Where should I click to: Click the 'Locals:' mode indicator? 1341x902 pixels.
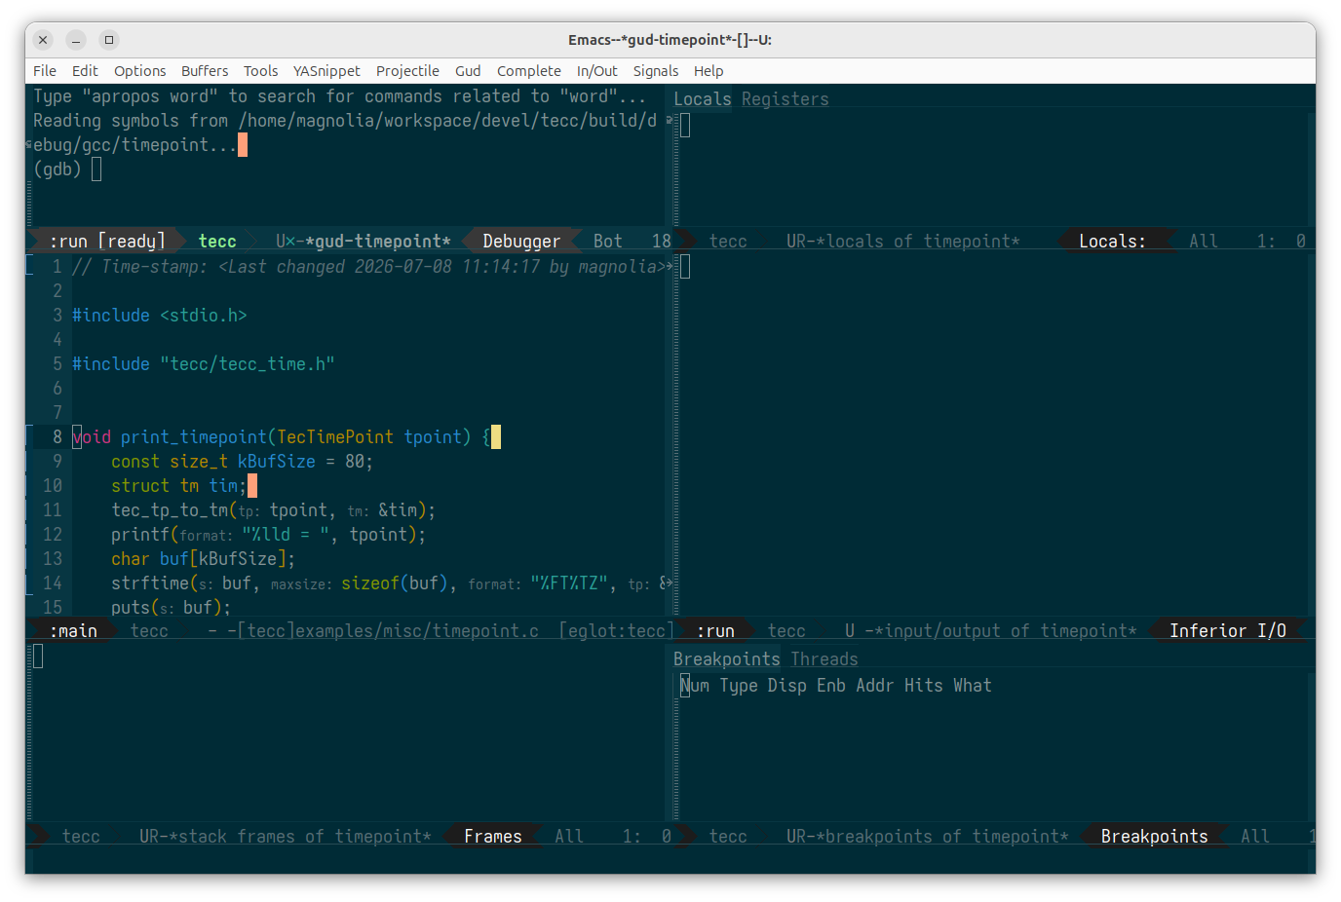pyautogui.click(x=1112, y=242)
